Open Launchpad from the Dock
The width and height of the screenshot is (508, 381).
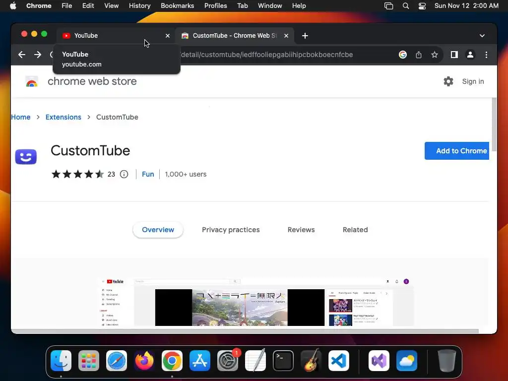pos(89,361)
